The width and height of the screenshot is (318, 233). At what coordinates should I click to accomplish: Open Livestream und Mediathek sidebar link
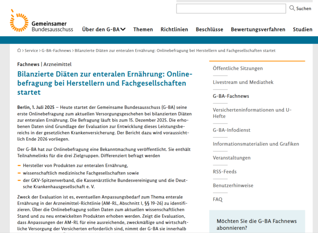click(243, 82)
